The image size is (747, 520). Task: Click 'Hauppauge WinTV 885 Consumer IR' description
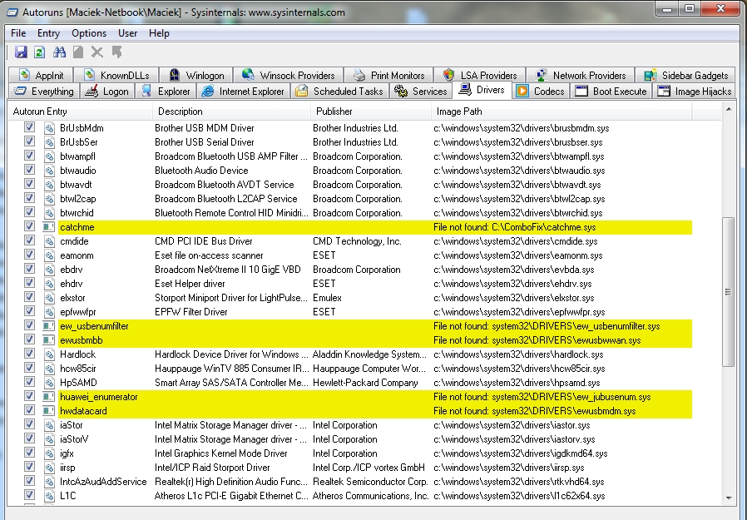click(231, 369)
